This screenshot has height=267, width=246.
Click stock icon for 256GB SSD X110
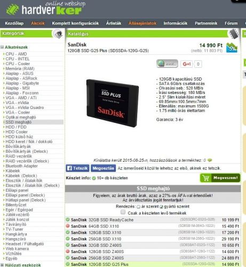(68, 239)
